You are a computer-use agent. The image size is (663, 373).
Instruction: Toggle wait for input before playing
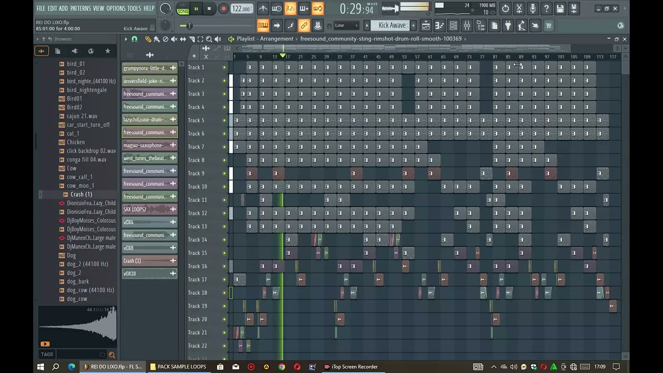tap(277, 8)
